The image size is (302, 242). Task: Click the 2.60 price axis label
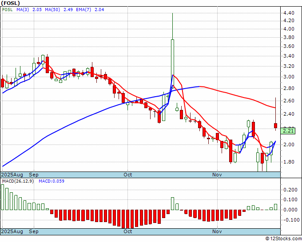pos(289,101)
